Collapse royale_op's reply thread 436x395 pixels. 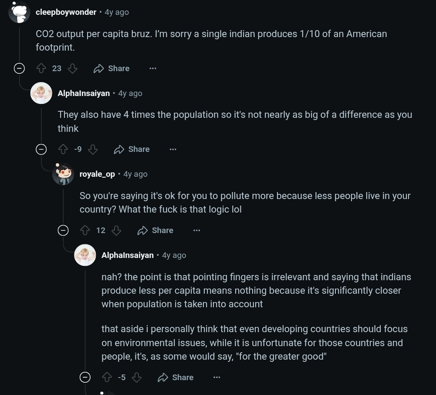coord(63,230)
